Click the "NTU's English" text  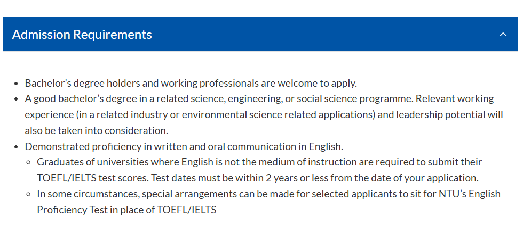(469, 194)
